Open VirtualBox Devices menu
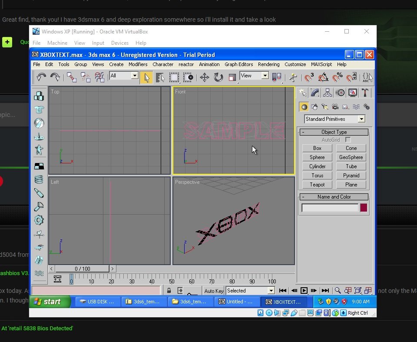 click(x=120, y=43)
